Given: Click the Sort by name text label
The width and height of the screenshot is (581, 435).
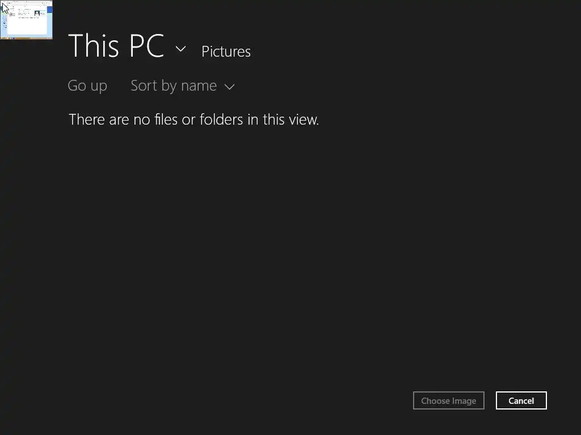Looking at the screenshot, I should click(x=174, y=86).
